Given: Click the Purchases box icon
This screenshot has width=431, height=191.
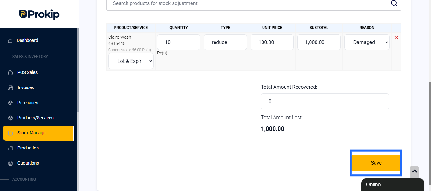Looking at the screenshot, I should click(10, 103).
